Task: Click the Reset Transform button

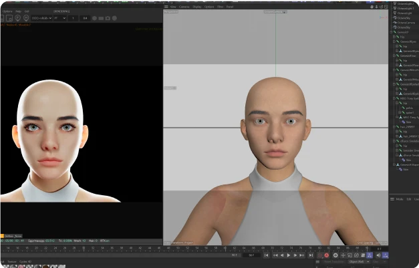Action: [x=333, y=261]
